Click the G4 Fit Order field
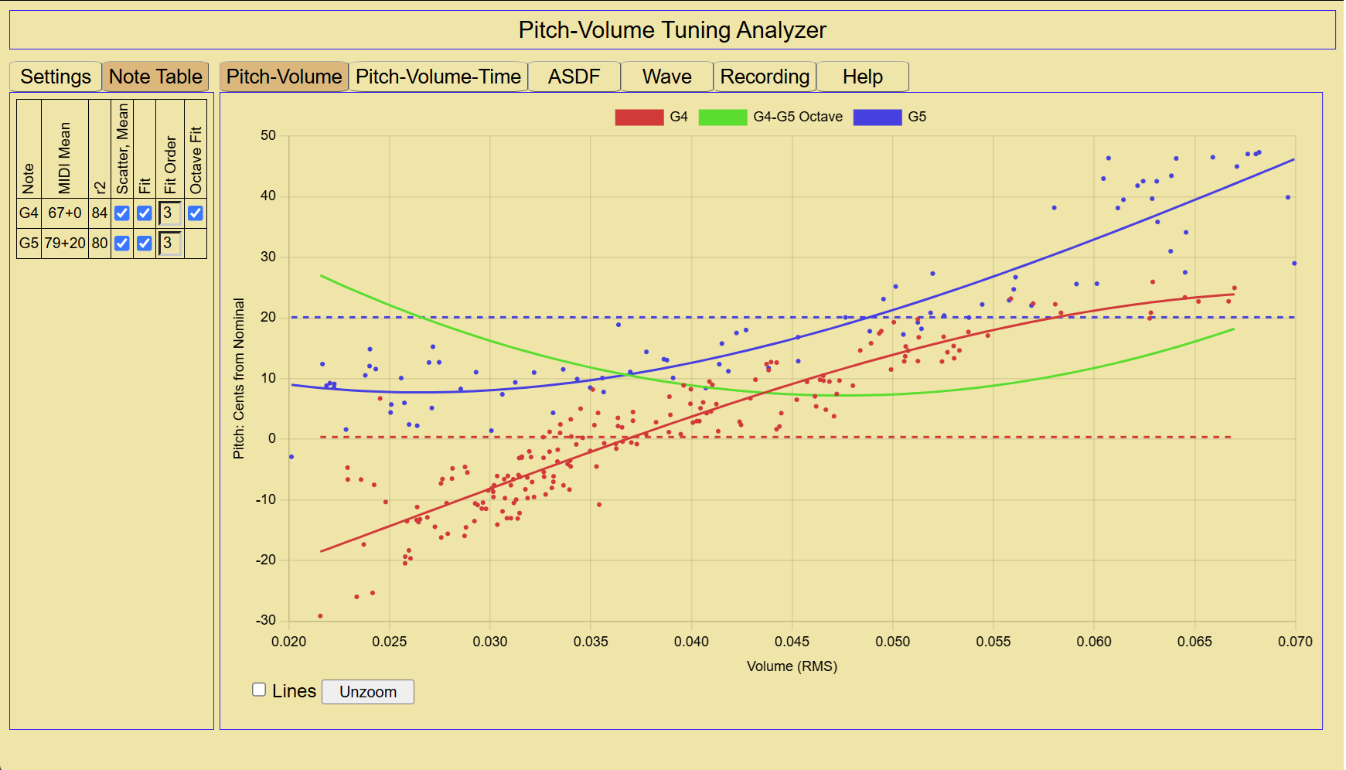Image resolution: width=1346 pixels, height=770 pixels. pyautogui.click(x=170, y=213)
